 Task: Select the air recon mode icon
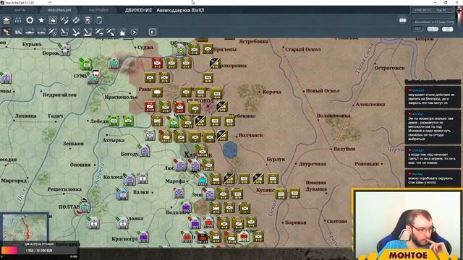[53, 32]
